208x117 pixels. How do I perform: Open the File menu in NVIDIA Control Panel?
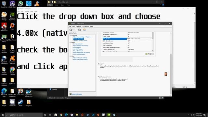70,27
